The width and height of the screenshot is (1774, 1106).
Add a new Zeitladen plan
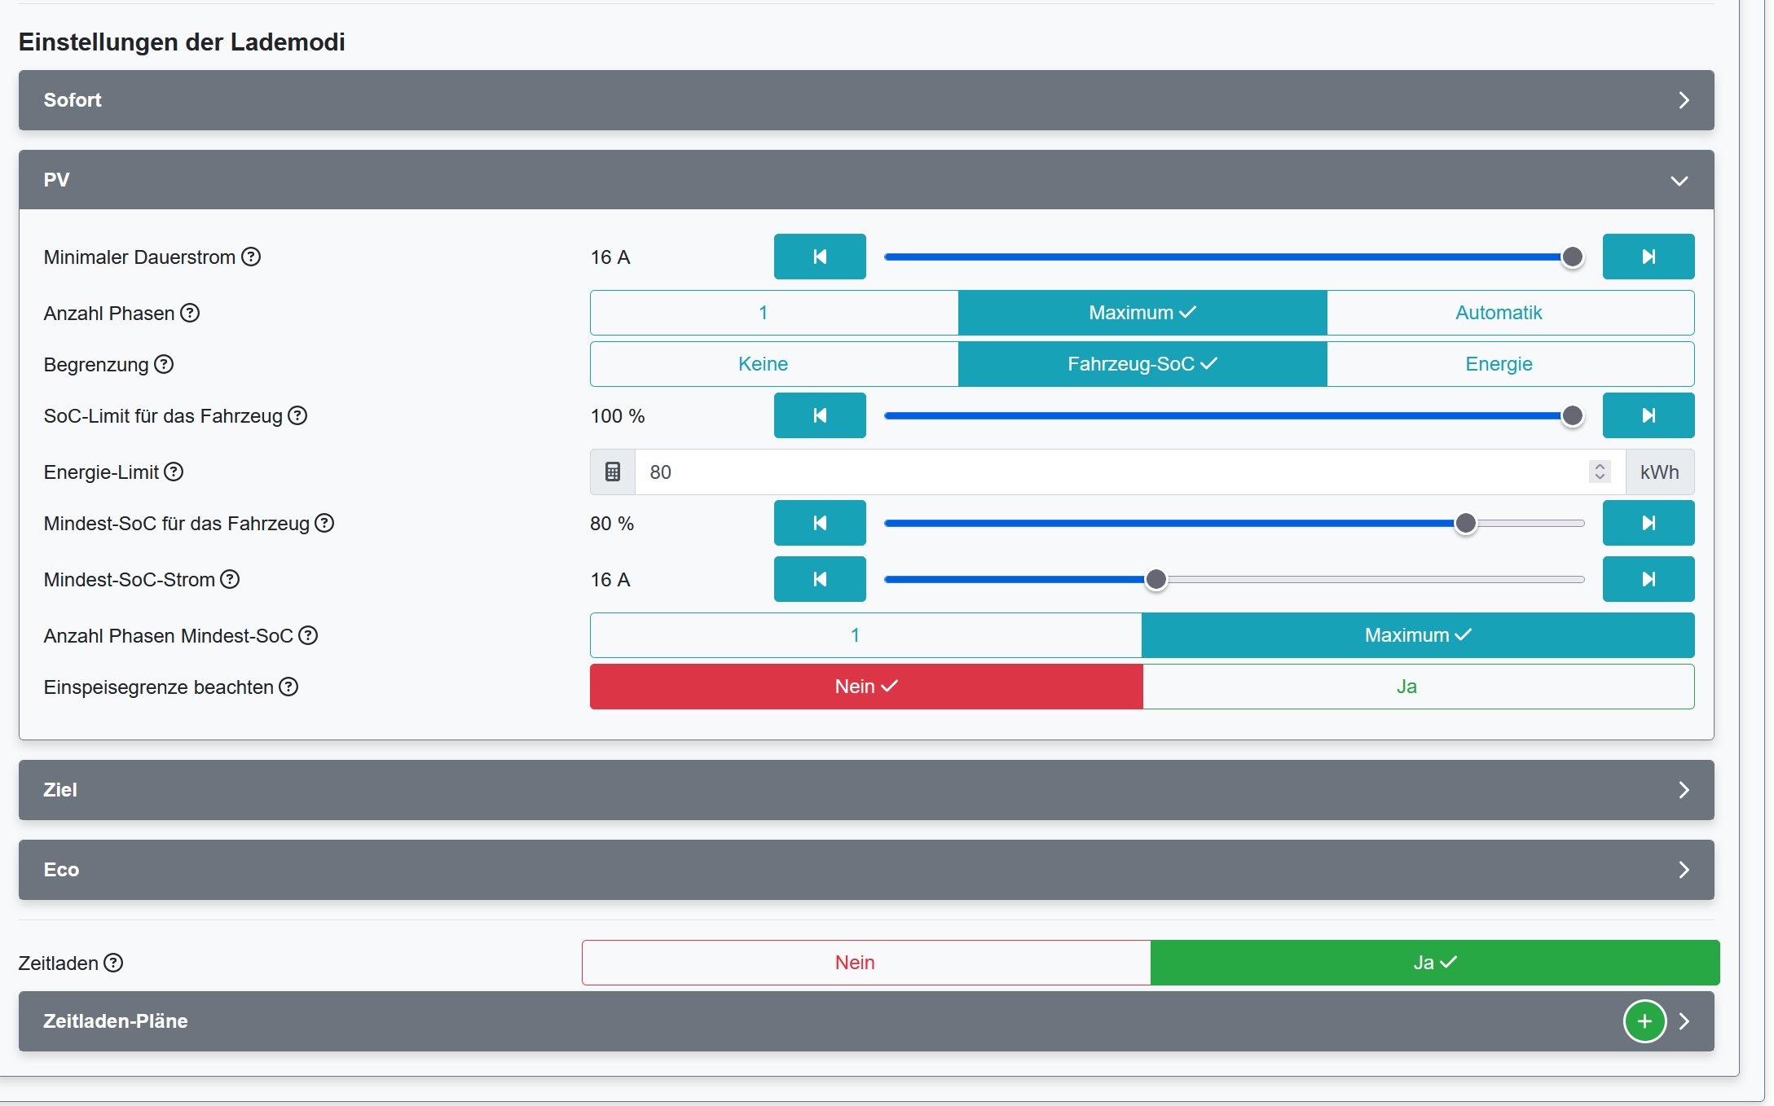tap(1644, 1021)
